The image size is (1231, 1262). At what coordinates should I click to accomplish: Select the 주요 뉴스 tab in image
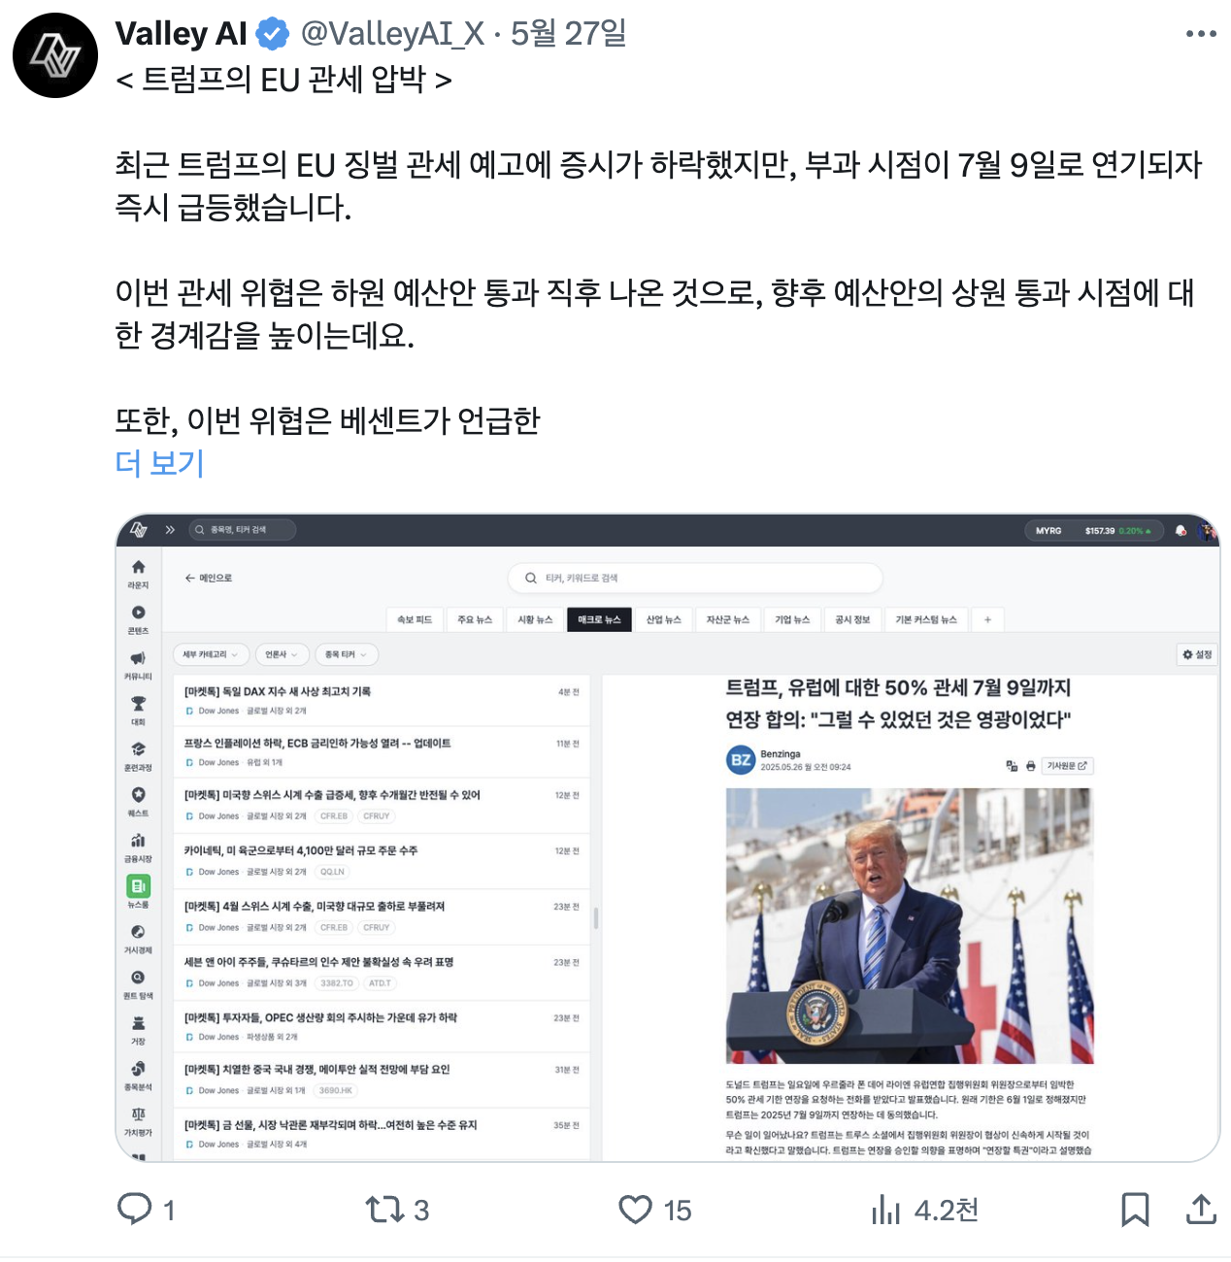point(475,619)
